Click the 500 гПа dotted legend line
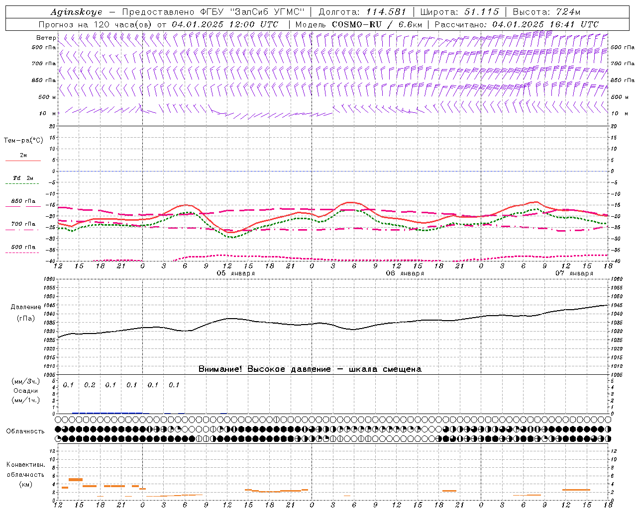Image resolution: width=637 pixels, height=509 pixels. tap(23, 253)
